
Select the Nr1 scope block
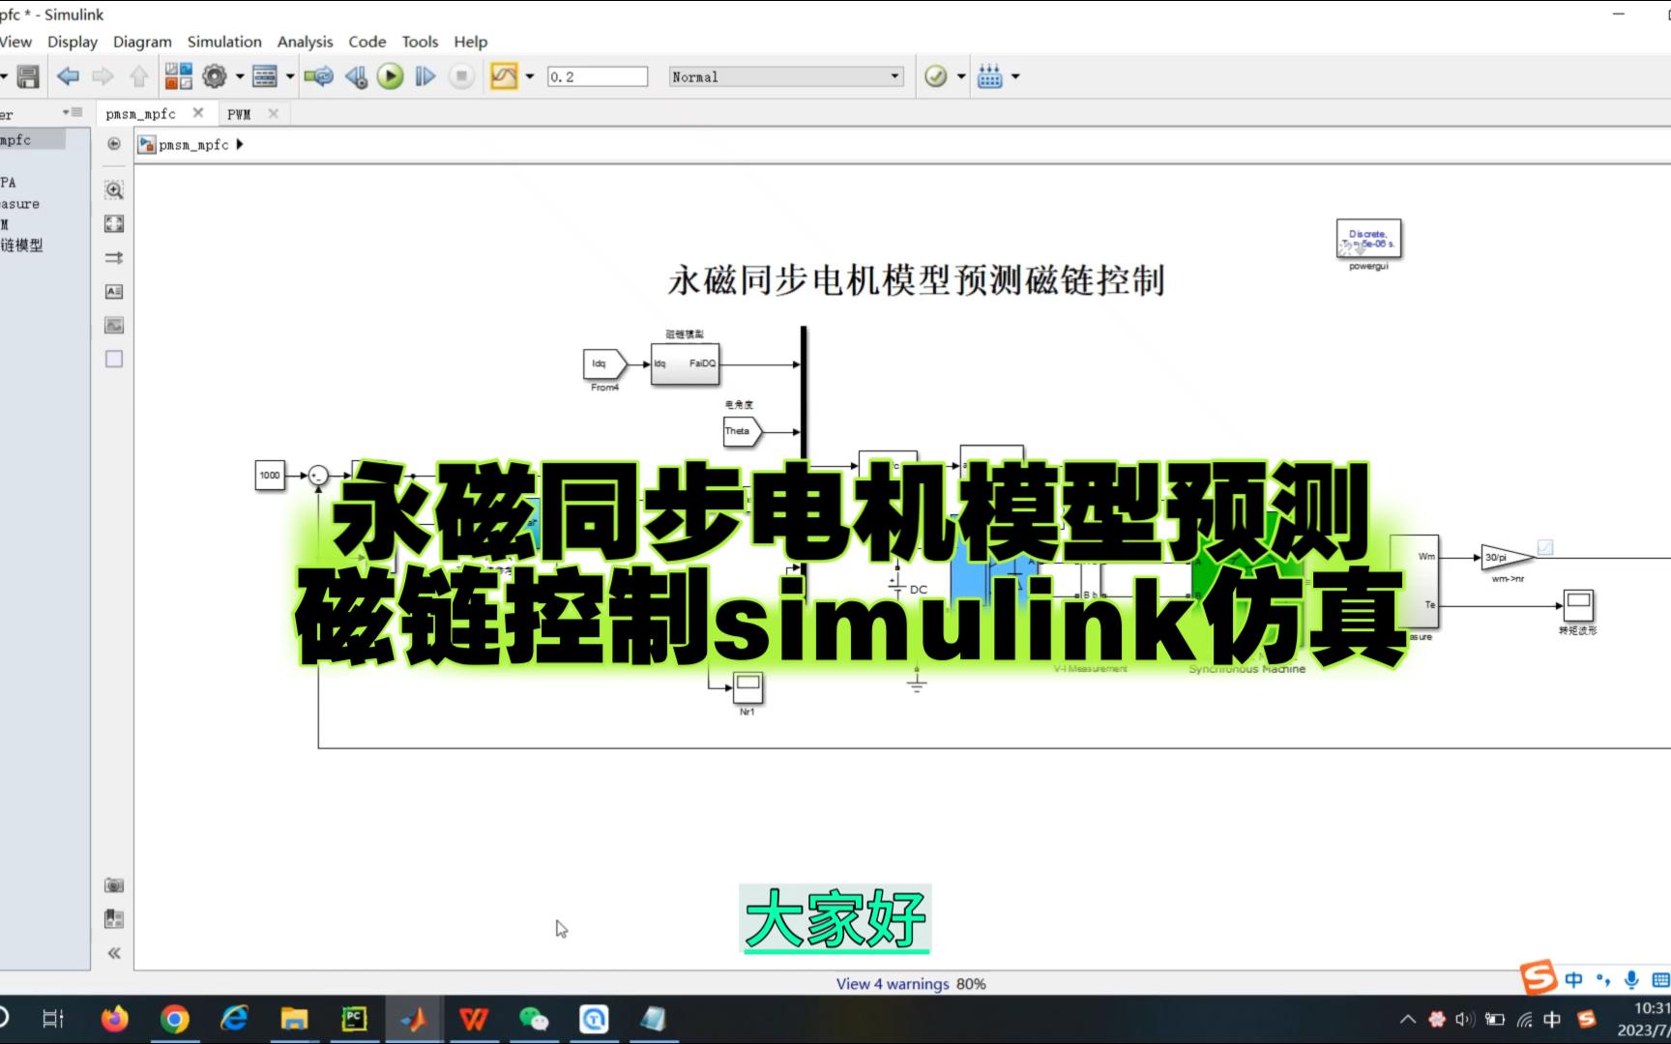click(748, 687)
